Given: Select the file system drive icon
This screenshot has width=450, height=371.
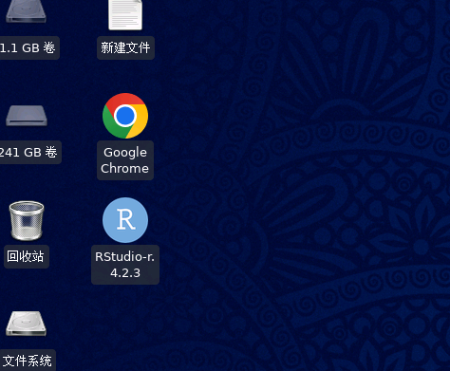Looking at the screenshot, I should tap(26, 324).
